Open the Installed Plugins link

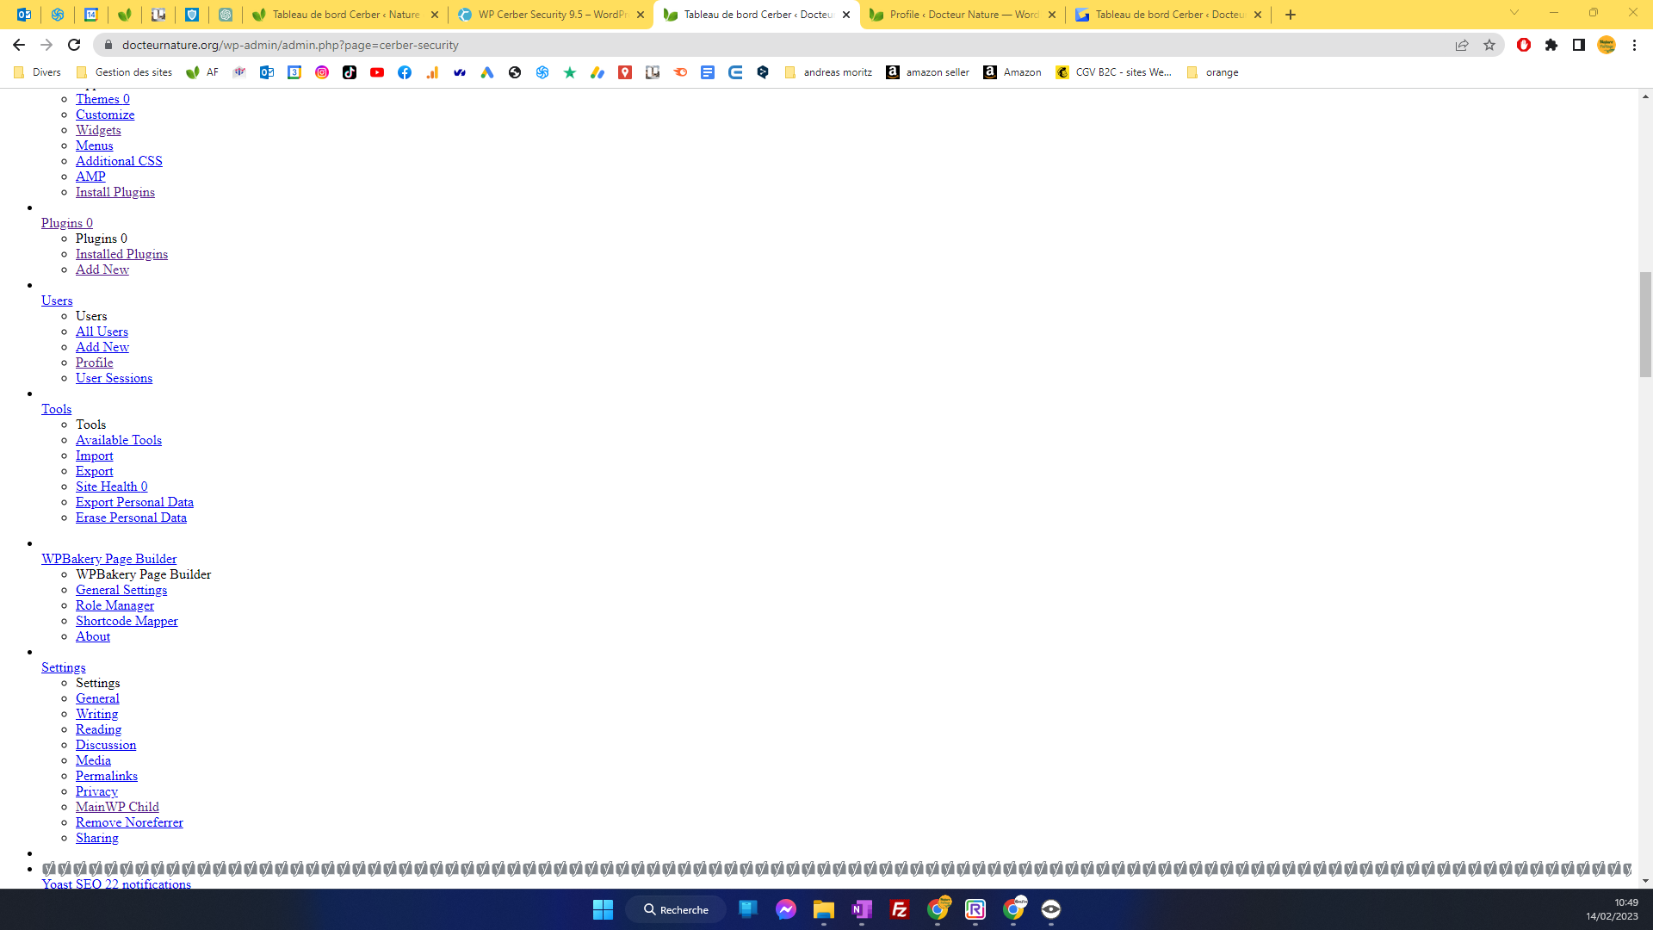121,253
